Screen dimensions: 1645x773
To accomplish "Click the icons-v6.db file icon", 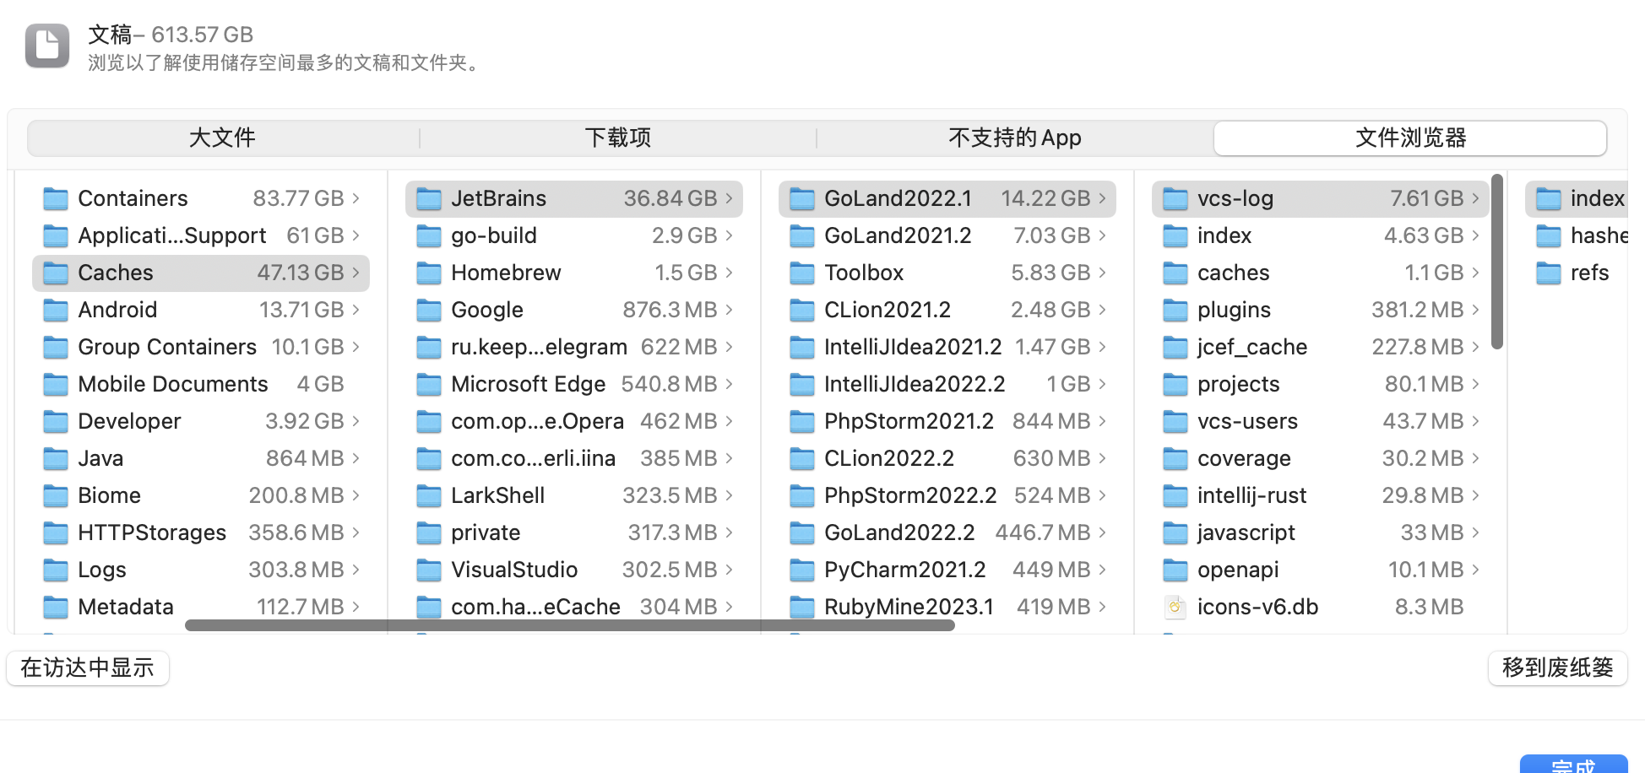I will coord(1175,607).
